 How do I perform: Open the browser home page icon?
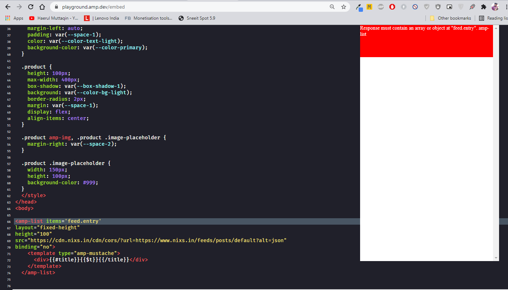tap(42, 7)
